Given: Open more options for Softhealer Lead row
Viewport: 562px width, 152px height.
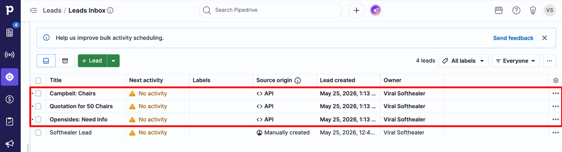Looking at the screenshot, I should 556,132.
